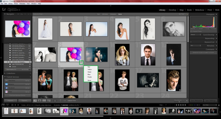The image size is (221, 119).
Task: Click the Export button
Action: 25,100
